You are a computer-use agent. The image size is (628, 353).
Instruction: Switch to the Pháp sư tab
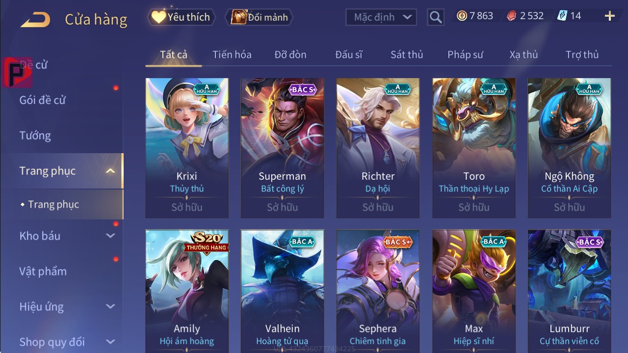point(465,54)
